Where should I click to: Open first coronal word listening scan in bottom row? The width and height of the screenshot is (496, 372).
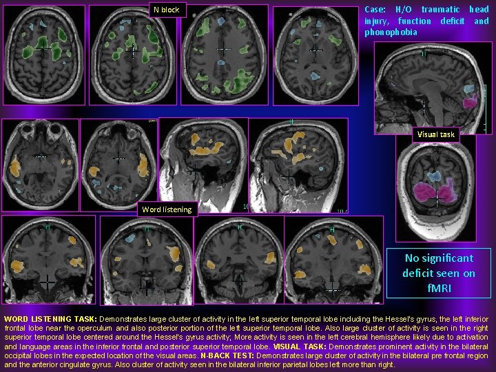pyautogui.click(x=49, y=260)
